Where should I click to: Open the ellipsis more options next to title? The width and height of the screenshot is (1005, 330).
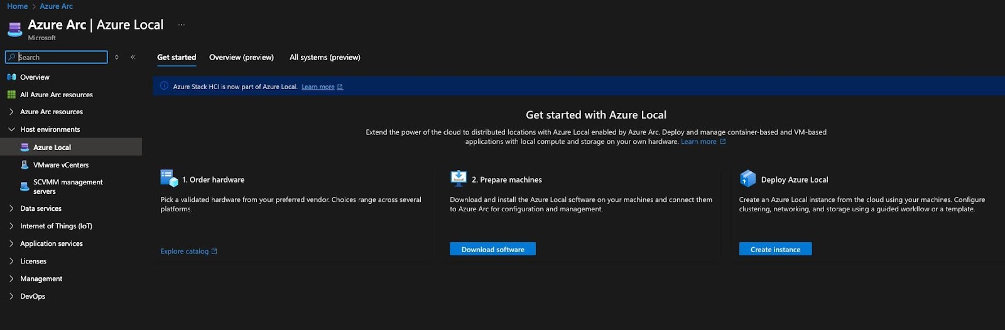pos(182,25)
